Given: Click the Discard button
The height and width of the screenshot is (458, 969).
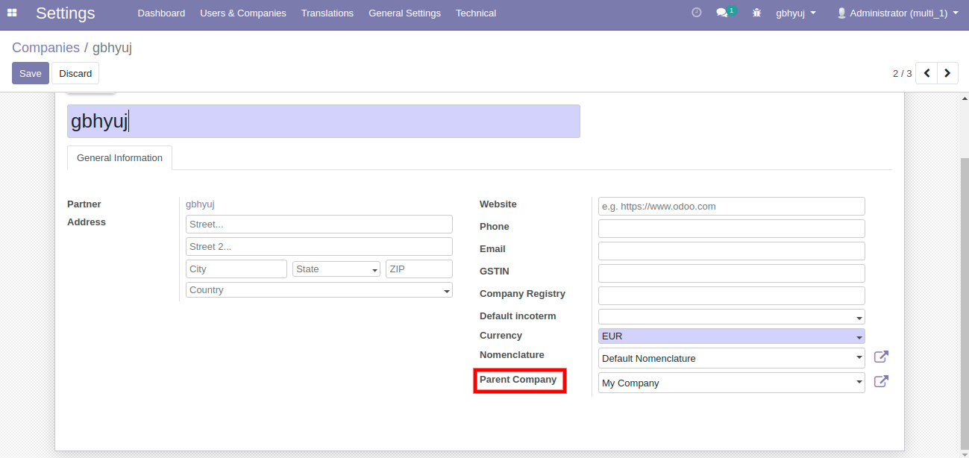Looking at the screenshot, I should pos(75,73).
